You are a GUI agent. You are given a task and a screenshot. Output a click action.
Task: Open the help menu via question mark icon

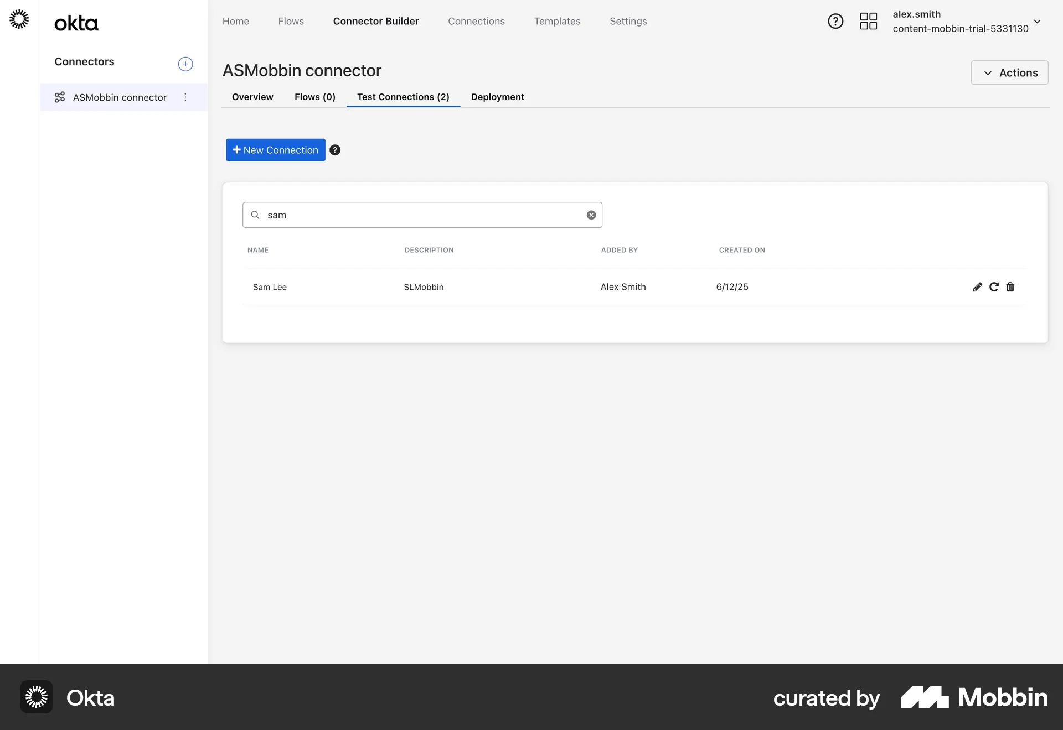(835, 21)
